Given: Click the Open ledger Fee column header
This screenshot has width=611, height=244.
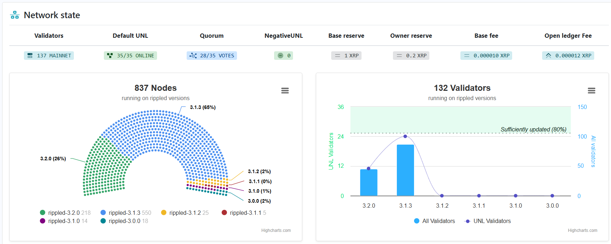Looking at the screenshot, I should pyautogui.click(x=568, y=36).
